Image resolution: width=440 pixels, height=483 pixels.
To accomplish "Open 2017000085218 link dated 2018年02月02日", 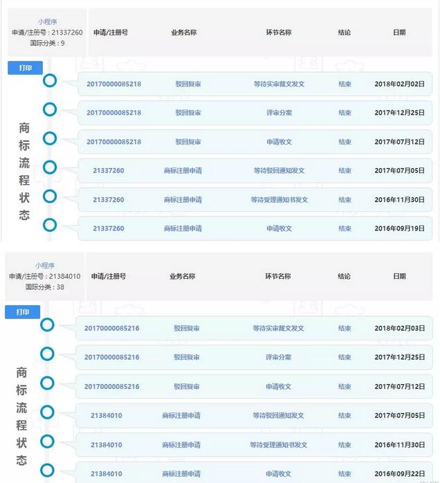I will click(113, 84).
